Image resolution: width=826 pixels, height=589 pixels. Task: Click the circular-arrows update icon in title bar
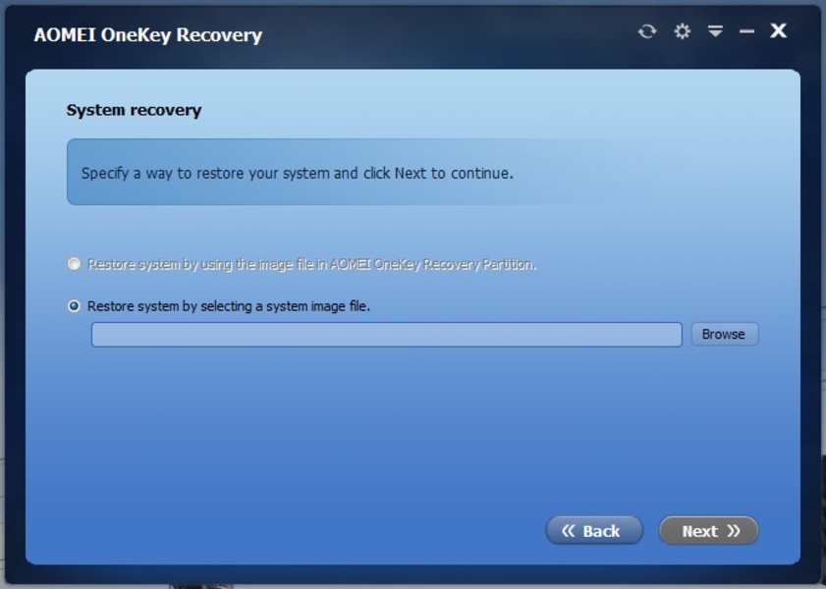(x=647, y=31)
